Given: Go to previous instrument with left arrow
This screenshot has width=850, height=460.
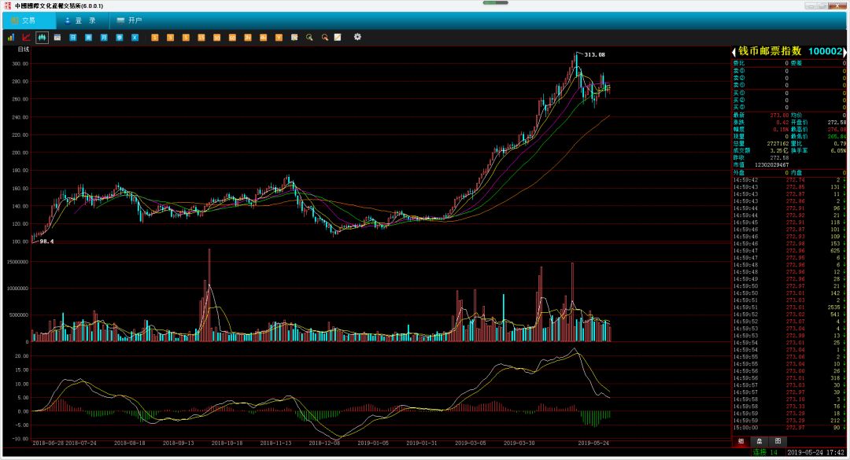Looking at the screenshot, I should pyautogui.click(x=734, y=52).
